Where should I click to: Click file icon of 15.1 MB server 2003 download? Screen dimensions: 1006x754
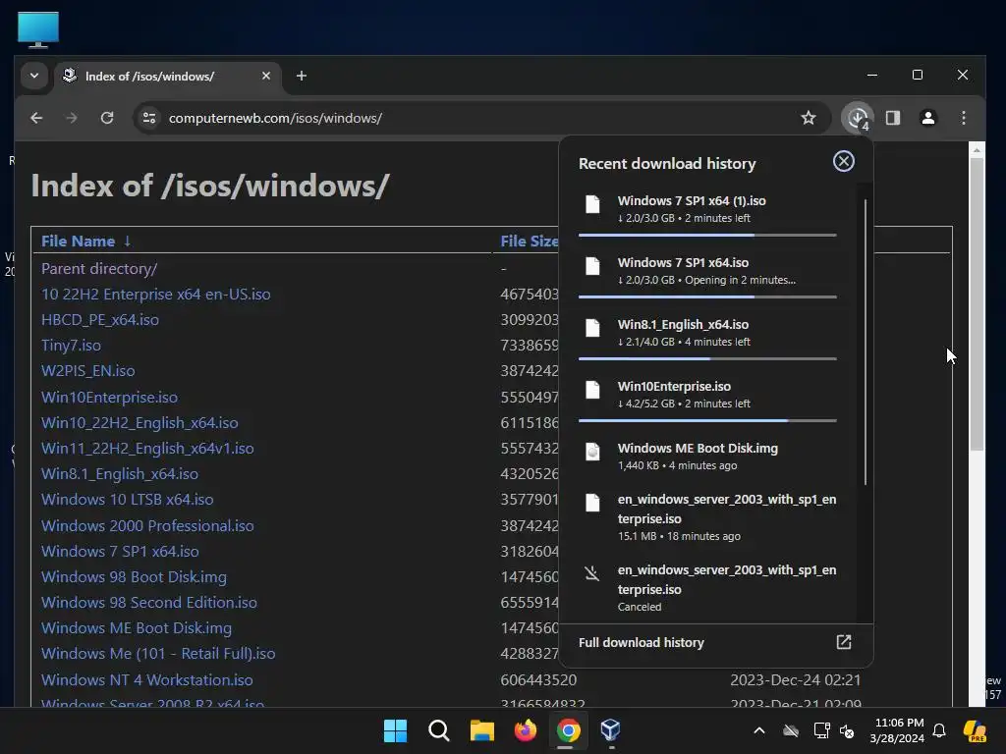point(592,504)
